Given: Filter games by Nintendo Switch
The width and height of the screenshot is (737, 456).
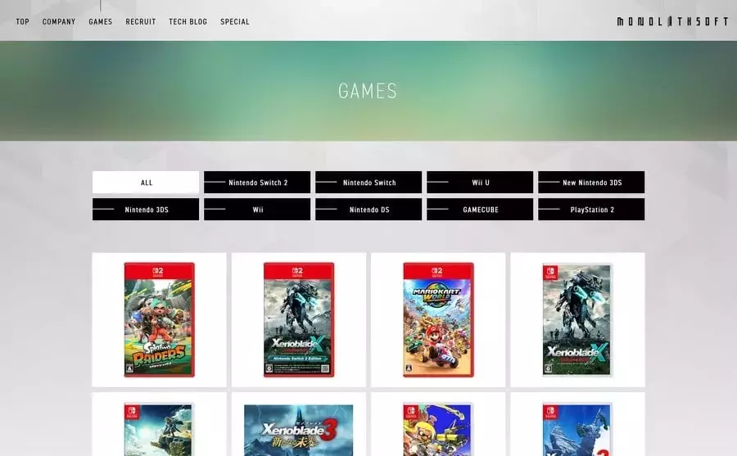Looking at the screenshot, I should (x=368, y=183).
